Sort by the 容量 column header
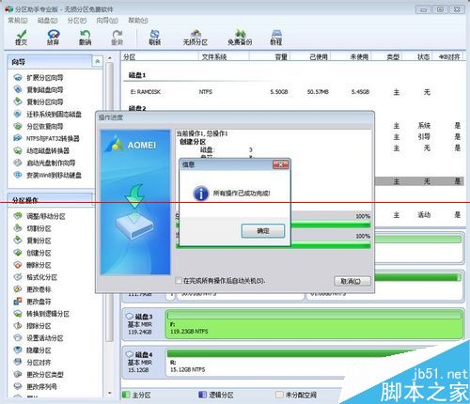Image resolution: width=470 pixels, height=404 pixels. (x=270, y=57)
